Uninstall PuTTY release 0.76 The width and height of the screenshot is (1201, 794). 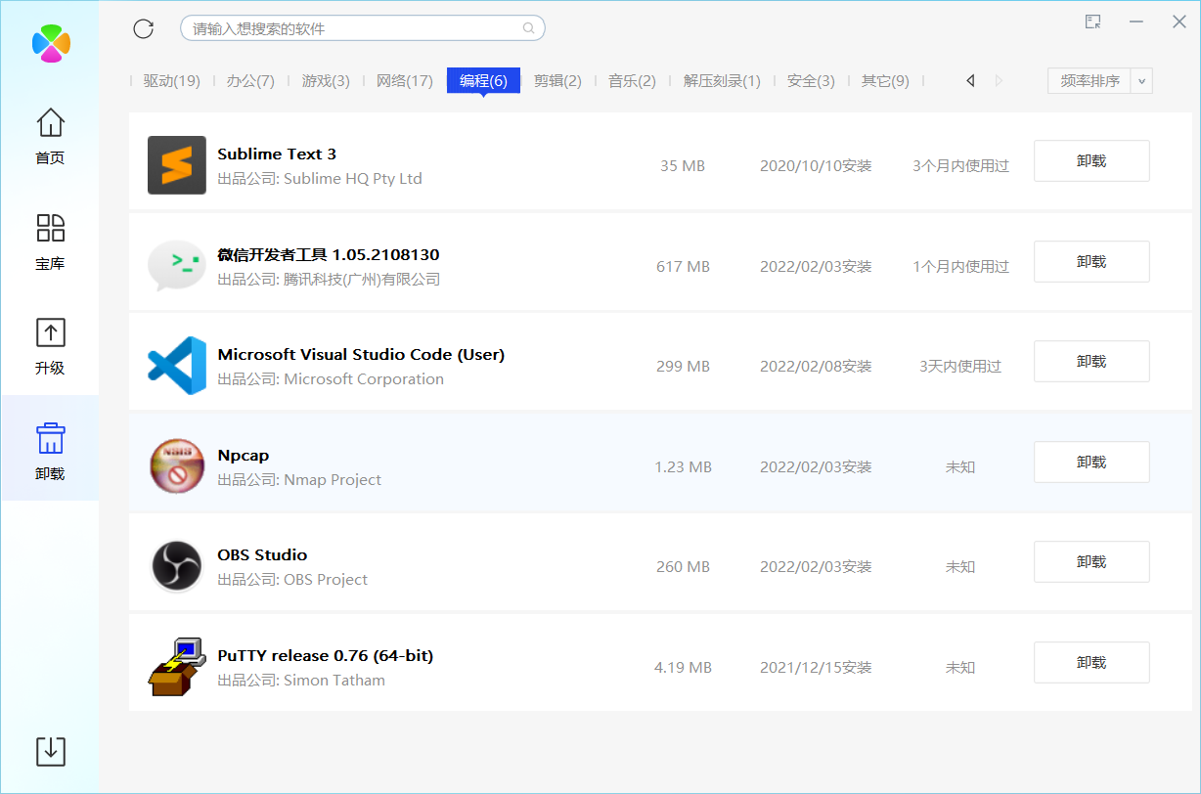tap(1091, 663)
